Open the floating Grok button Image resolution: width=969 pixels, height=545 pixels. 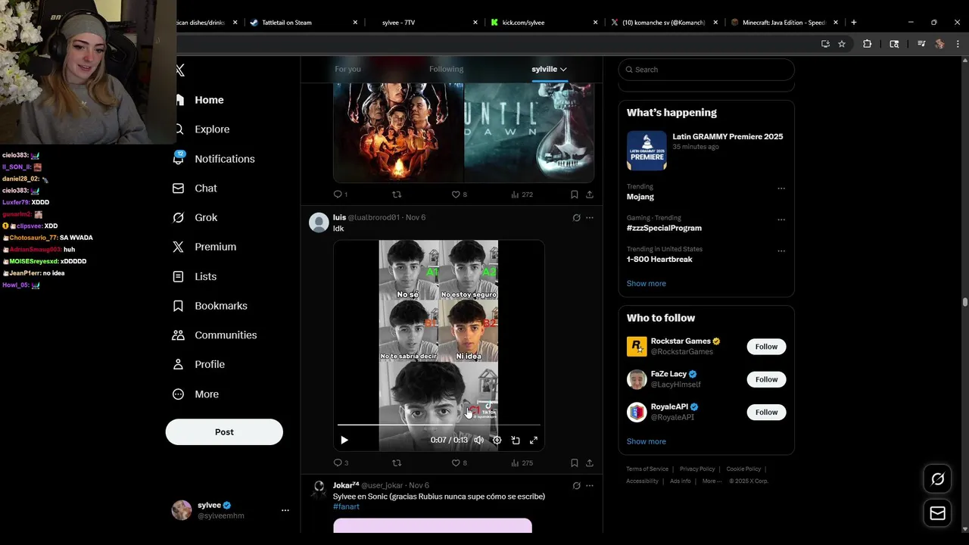[x=937, y=479]
